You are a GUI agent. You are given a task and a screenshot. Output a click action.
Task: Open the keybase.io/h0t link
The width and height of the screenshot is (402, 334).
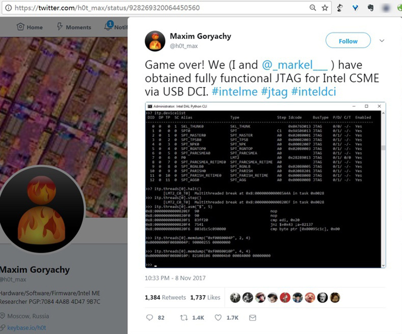(27, 328)
